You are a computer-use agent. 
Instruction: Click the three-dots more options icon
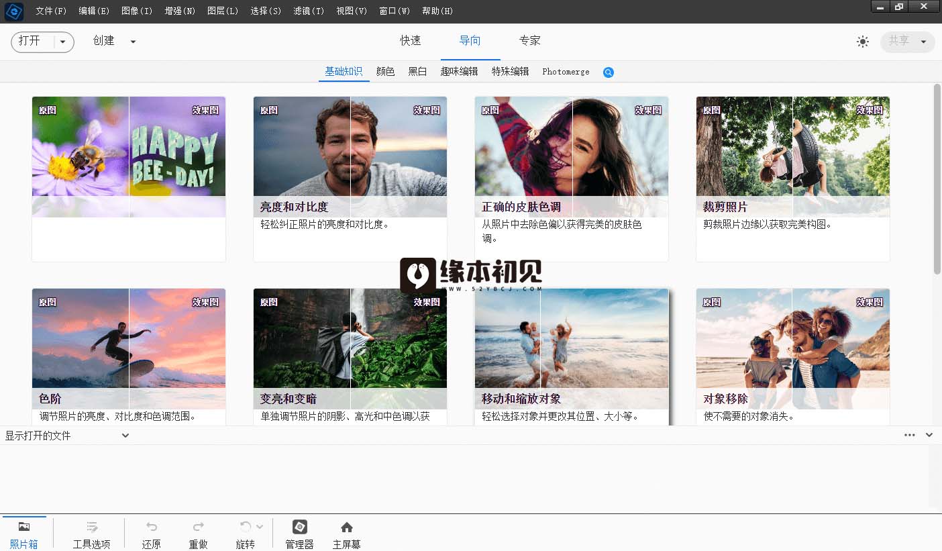(909, 435)
